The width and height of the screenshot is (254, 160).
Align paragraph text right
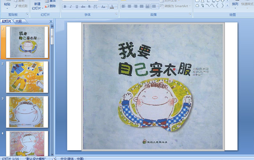(x=135, y=6)
